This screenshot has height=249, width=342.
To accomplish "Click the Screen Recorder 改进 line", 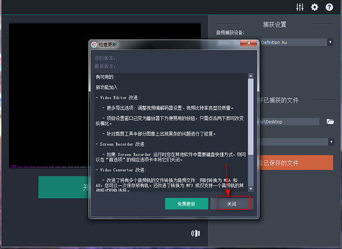I will tap(121, 144).
